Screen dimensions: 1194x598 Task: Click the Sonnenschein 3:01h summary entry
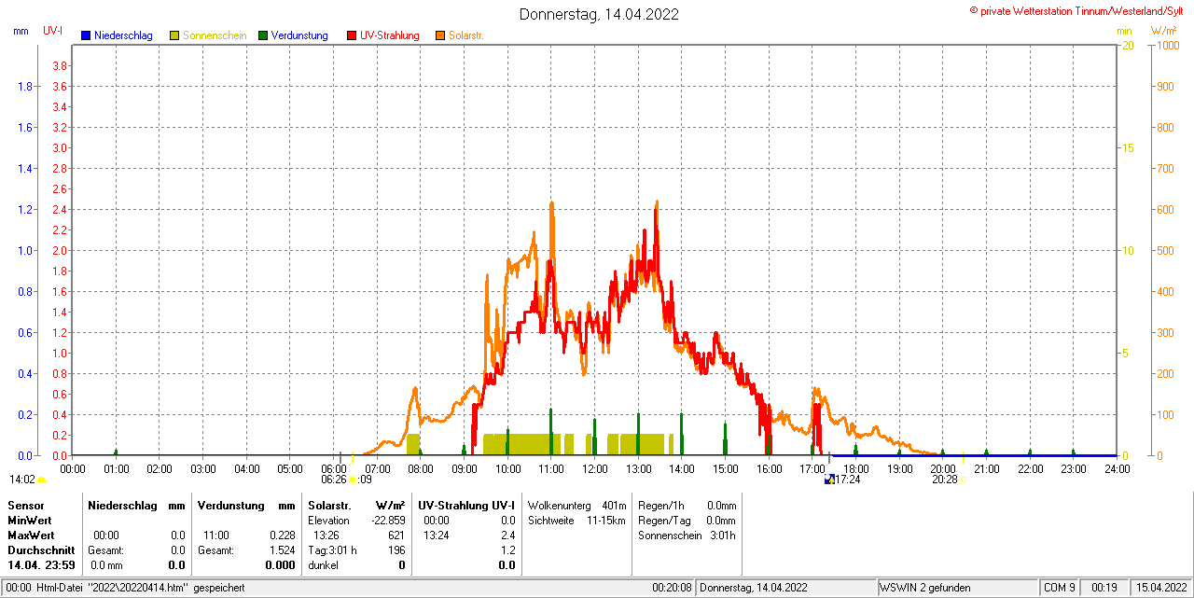[x=687, y=535]
